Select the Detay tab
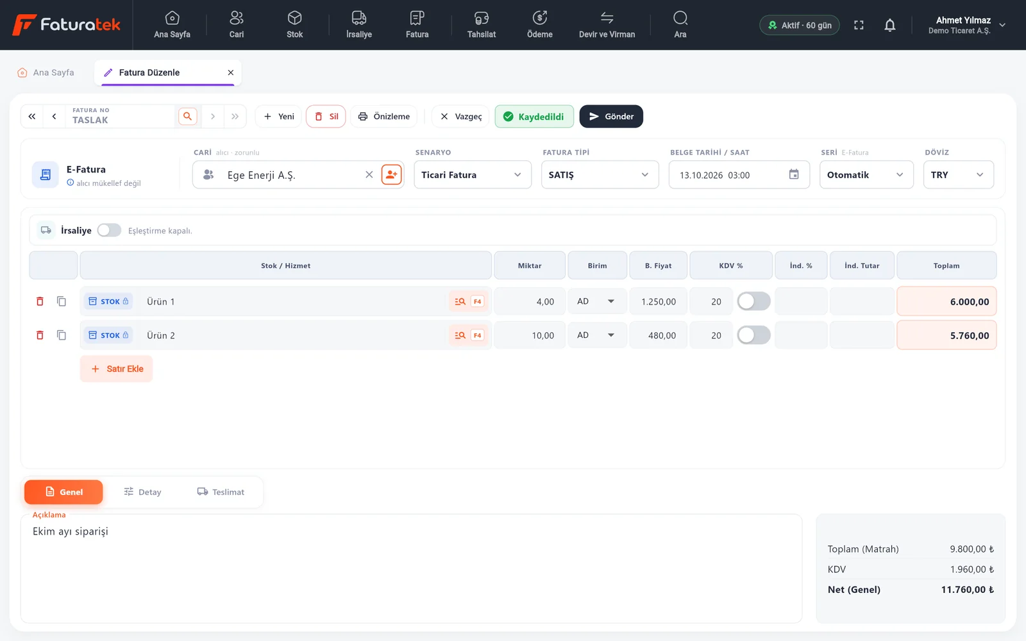The width and height of the screenshot is (1026, 641). (x=142, y=492)
